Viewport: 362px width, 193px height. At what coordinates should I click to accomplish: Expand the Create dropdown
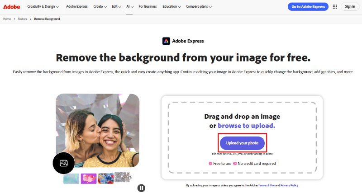(100, 7)
